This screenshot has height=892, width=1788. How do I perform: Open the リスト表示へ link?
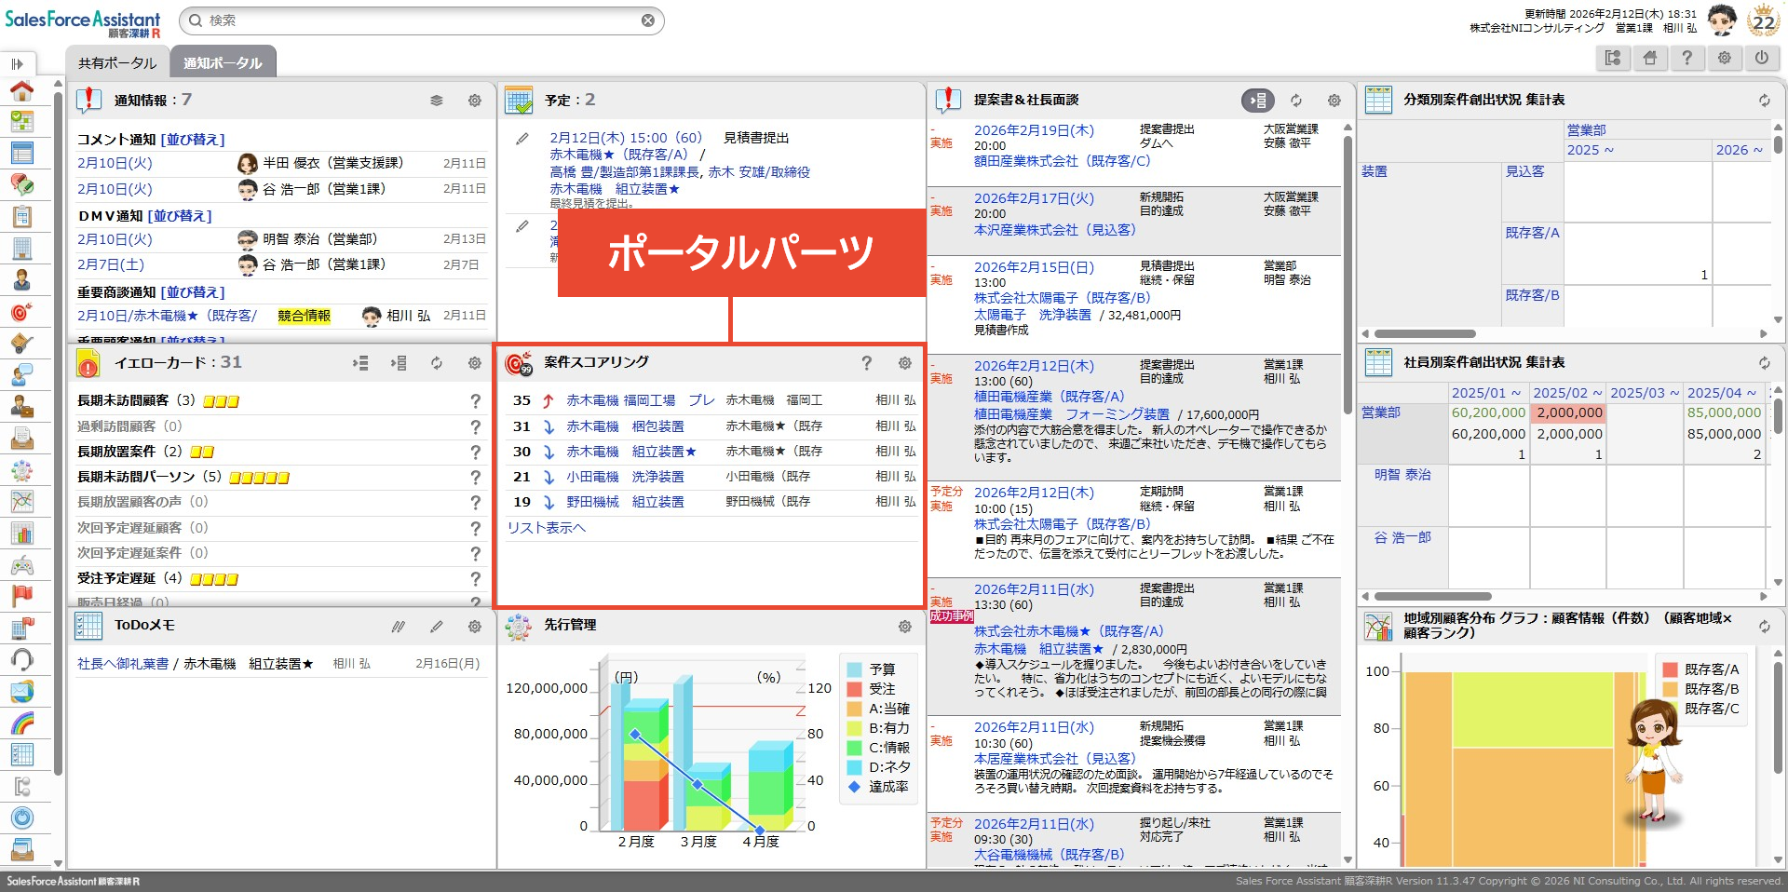[546, 528]
